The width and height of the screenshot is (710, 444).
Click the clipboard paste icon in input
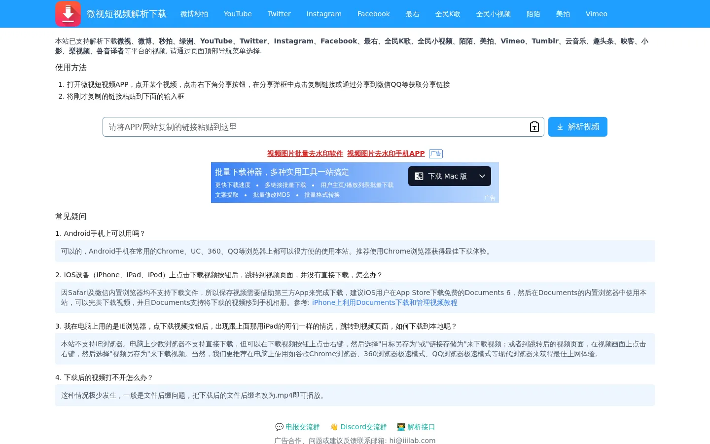[534, 127]
